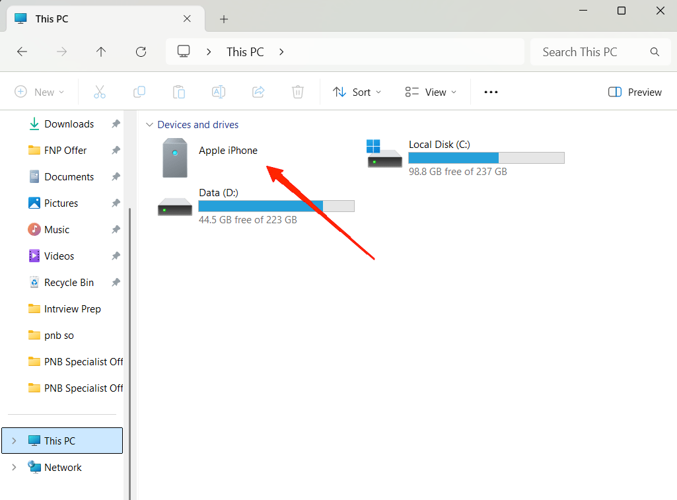Click This PC breadcrumb in address bar
This screenshot has height=500, width=677.
[245, 52]
